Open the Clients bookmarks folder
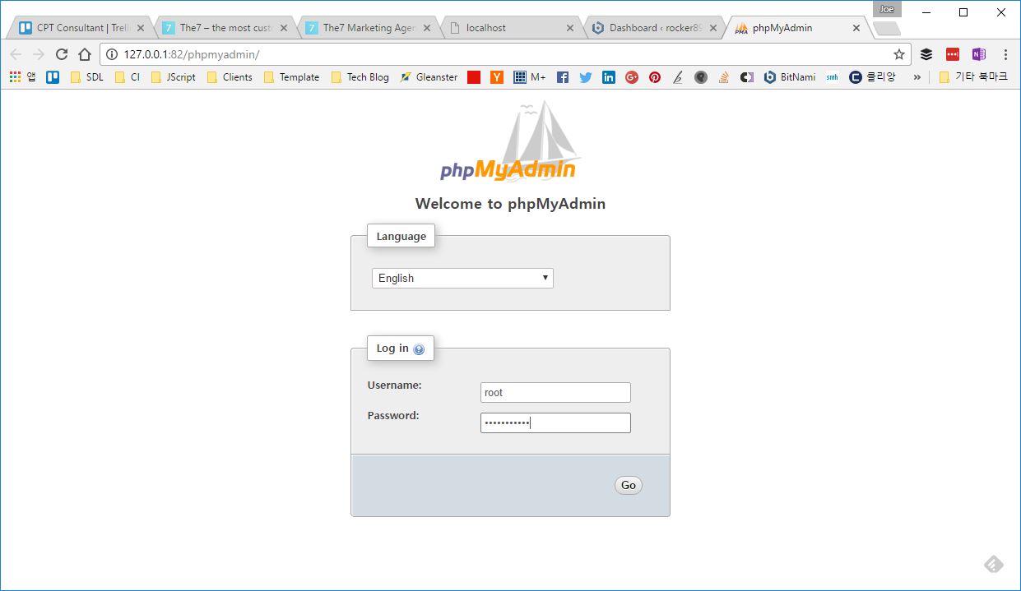The width and height of the screenshot is (1021, 591). pos(230,77)
